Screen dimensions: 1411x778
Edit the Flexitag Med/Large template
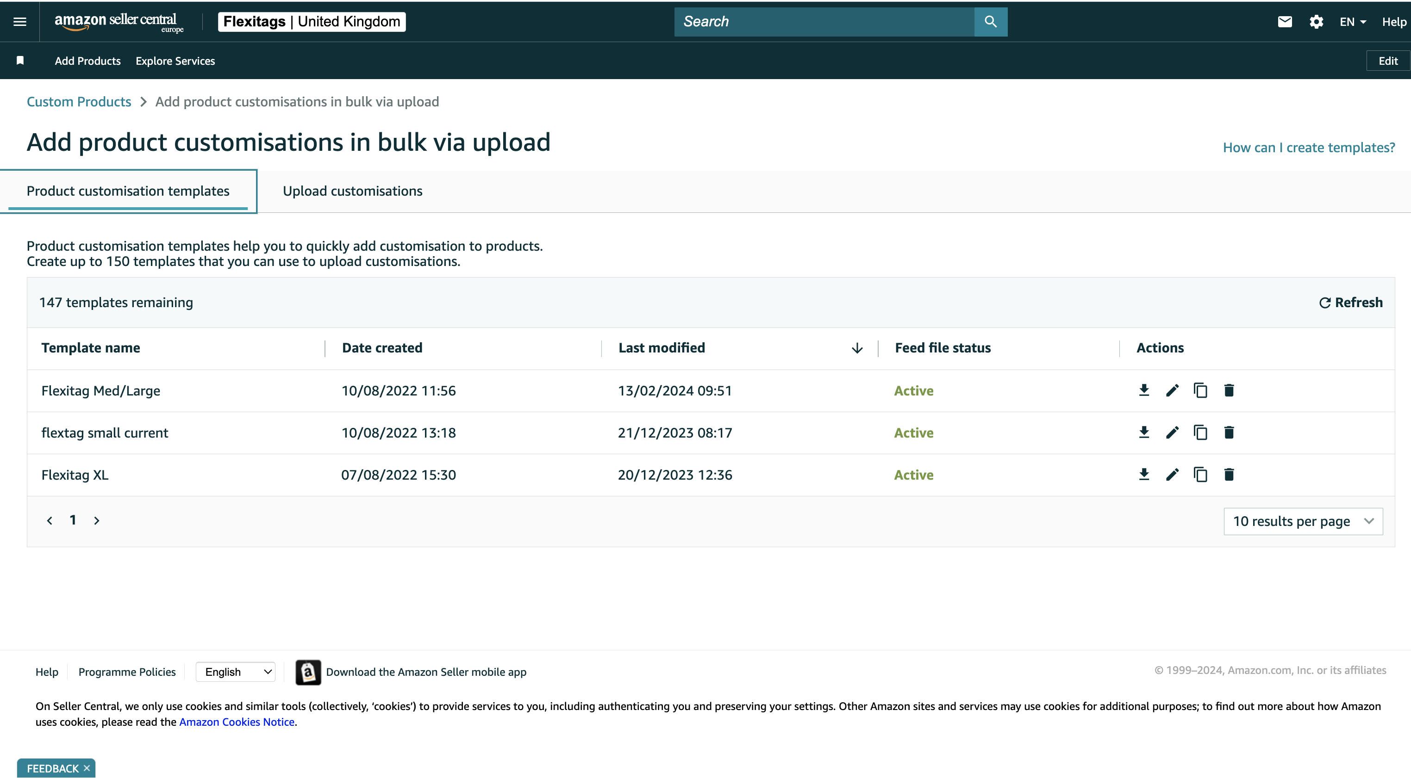point(1172,390)
